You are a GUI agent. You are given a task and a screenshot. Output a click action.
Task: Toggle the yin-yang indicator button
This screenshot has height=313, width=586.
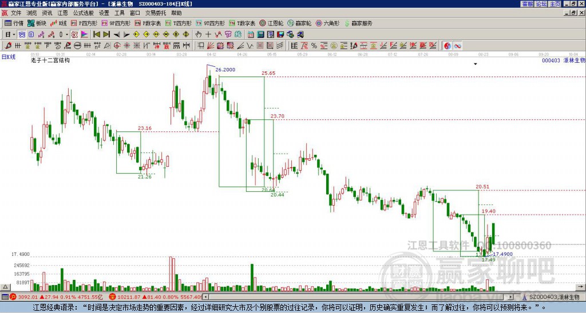(448, 46)
